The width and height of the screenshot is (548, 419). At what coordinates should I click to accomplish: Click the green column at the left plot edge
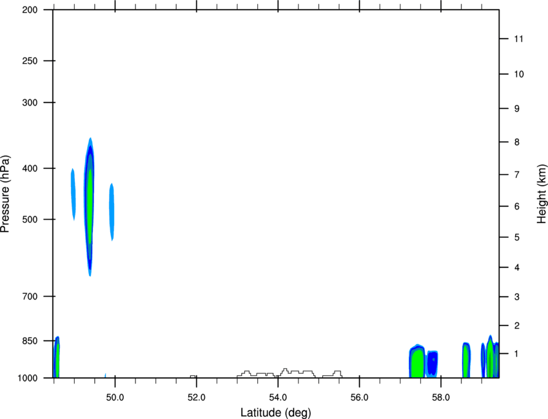tap(56, 357)
